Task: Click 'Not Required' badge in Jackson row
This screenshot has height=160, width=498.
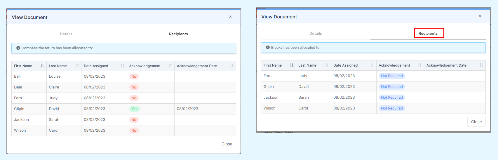Action: coord(392,98)
